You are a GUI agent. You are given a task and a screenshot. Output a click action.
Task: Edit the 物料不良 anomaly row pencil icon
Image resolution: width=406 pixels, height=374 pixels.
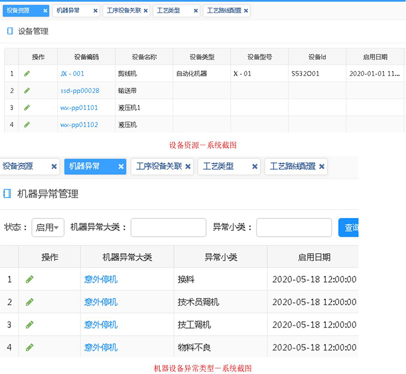(29, 347)
